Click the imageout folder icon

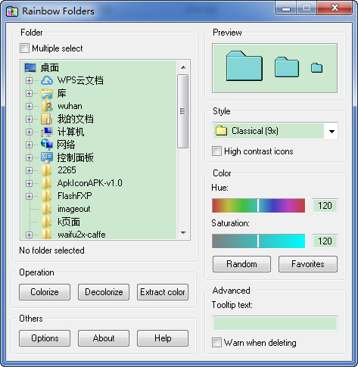[x=47, y=209]
